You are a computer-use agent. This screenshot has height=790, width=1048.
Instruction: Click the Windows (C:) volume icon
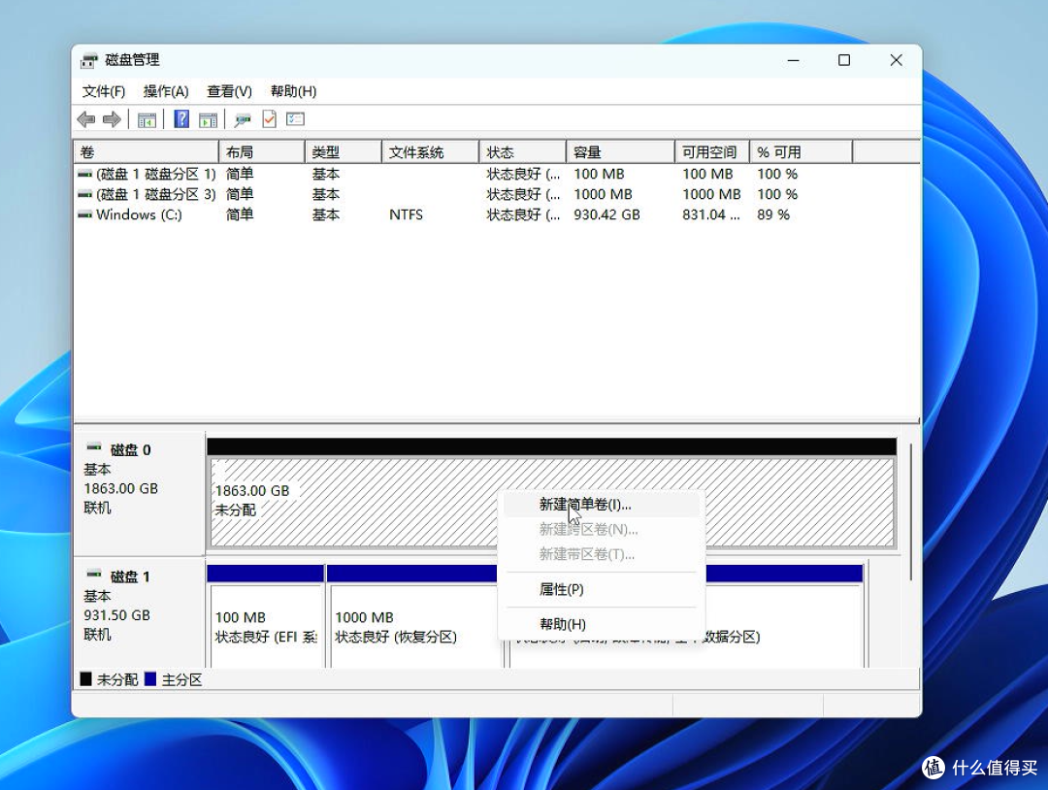84,214
